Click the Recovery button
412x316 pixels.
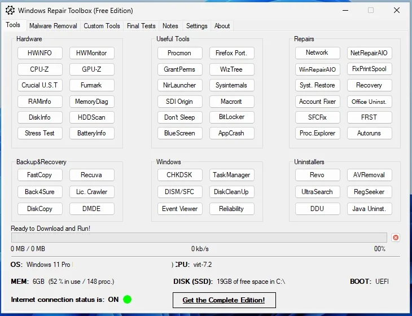[370, 85]
